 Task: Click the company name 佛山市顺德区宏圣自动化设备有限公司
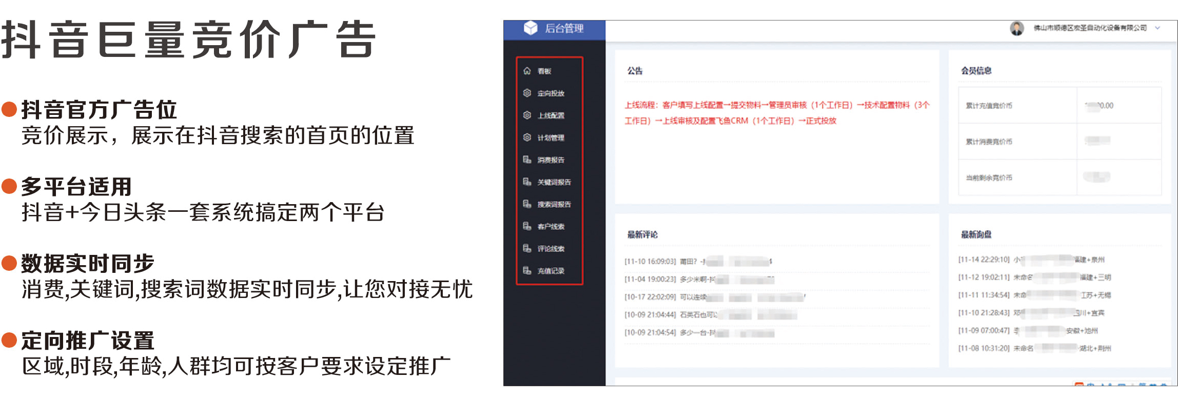click(x=1090, y=28)
